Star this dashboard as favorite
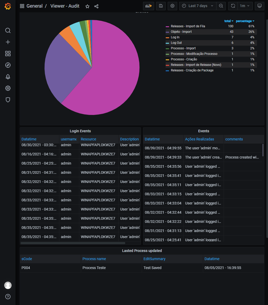This screenshot has width=268, height=305. pos(87,6)
